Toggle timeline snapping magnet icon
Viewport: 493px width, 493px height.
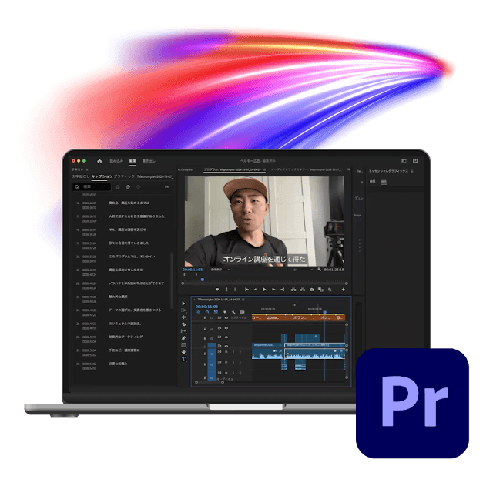click(207, 312)
